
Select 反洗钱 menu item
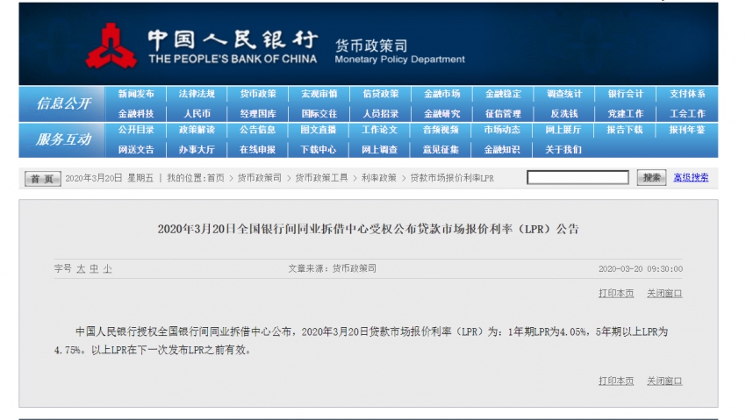564,114
